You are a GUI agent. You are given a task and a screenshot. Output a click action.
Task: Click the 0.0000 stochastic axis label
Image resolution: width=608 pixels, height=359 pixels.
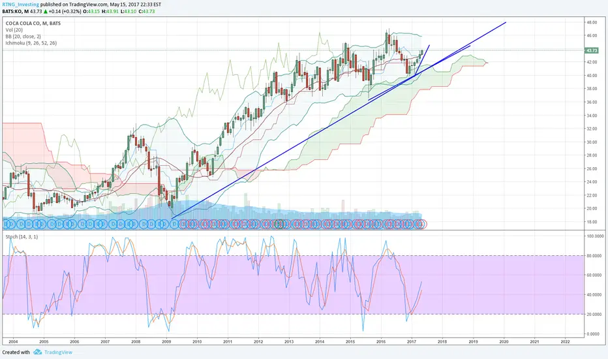pyautogui.click(x=594, y=334)
